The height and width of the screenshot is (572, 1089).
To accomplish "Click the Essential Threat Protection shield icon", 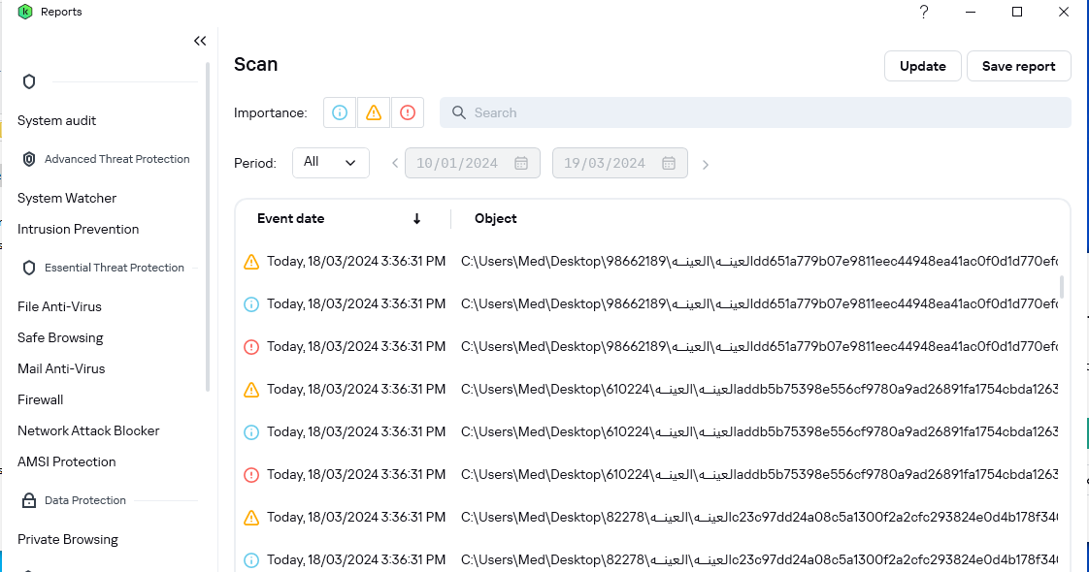I will click(x=28, y=268).
